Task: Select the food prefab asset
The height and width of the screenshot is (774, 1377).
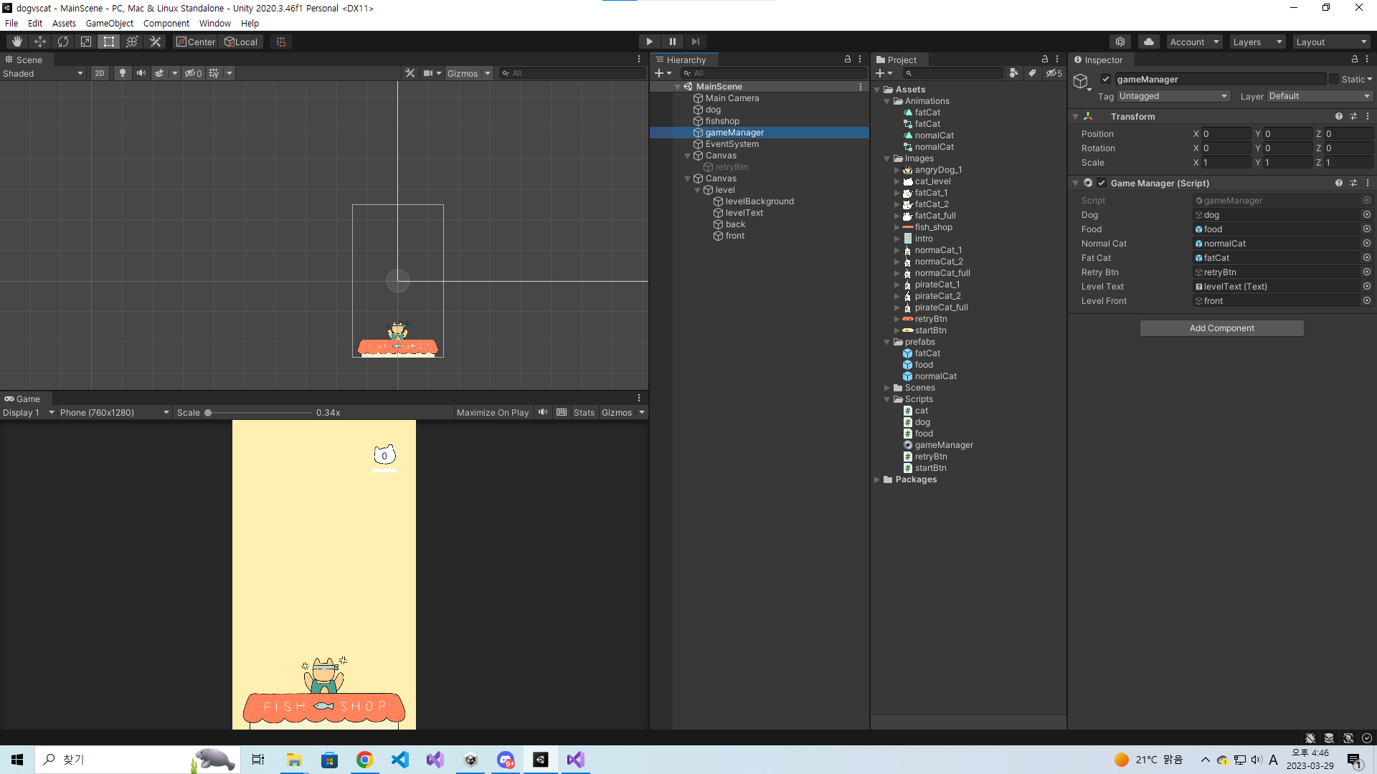Action: (x=924, y=365)
